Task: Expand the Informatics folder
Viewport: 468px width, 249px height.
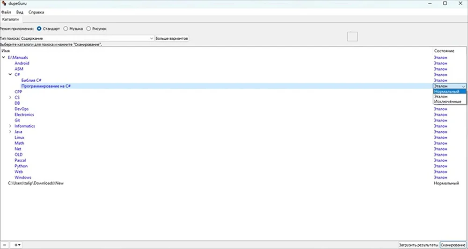Action: [11, 126]
